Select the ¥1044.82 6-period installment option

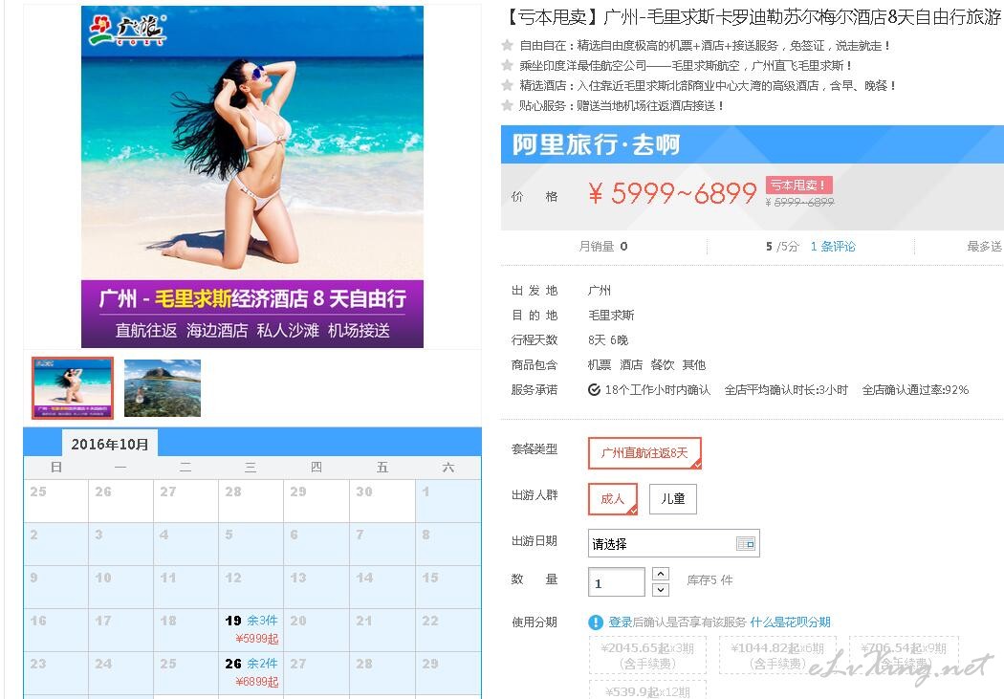pos(777,655)
